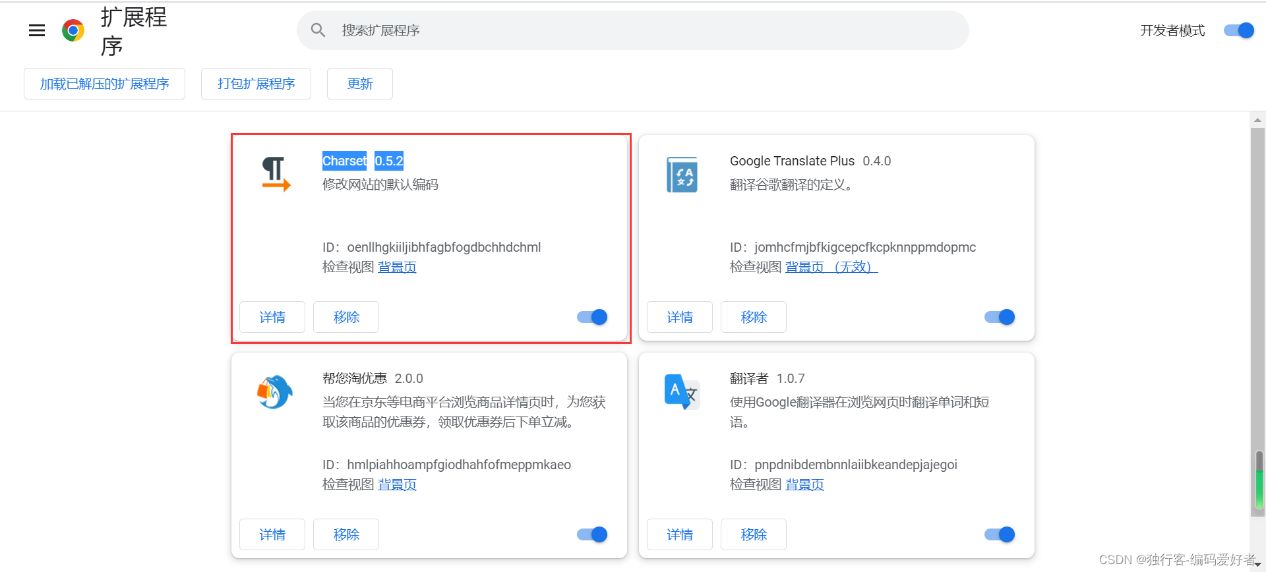Turn off the 翻译者 extension switch

(x=1000, y=534)
